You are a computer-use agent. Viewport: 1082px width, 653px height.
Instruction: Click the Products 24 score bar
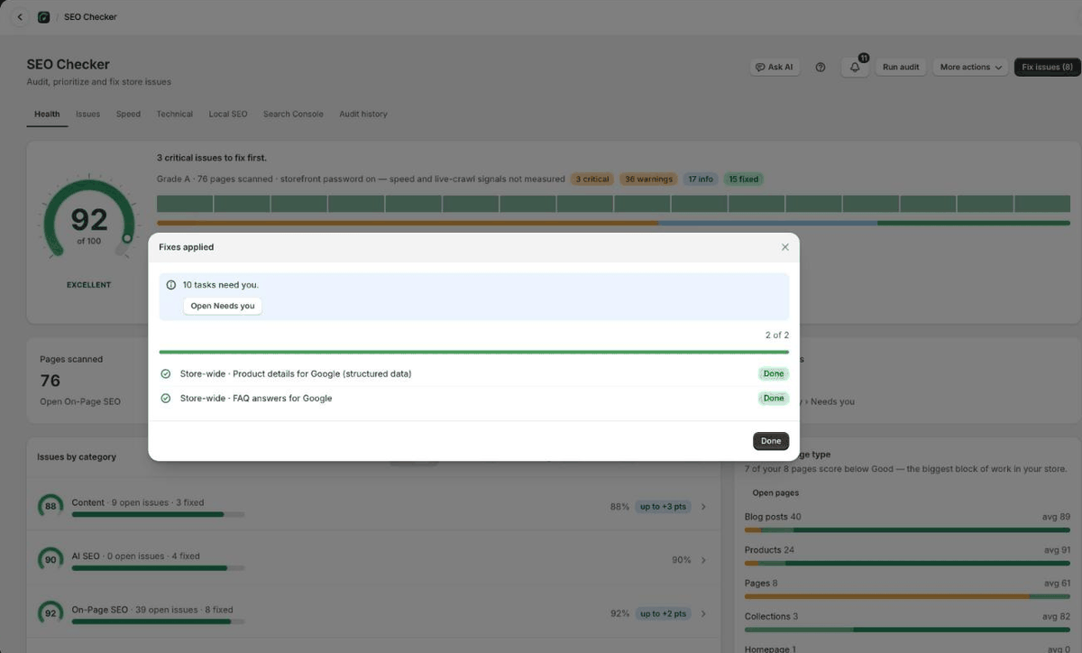[907, 564]
